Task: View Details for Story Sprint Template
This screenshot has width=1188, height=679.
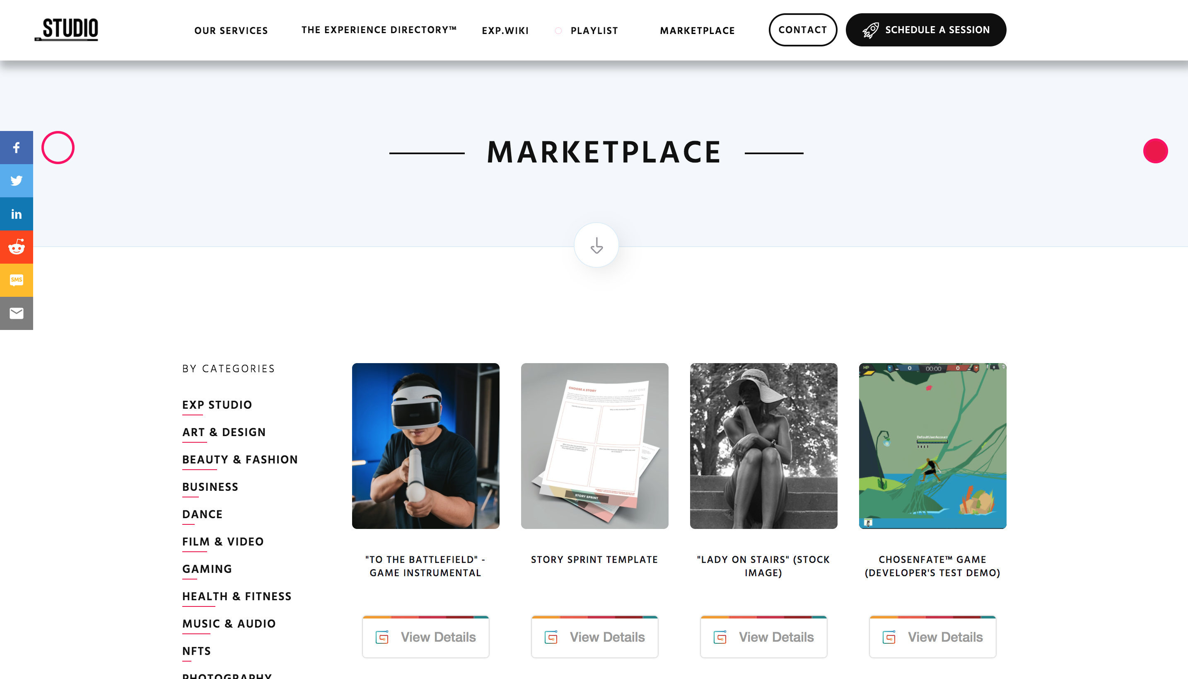Action: (594, 637)
